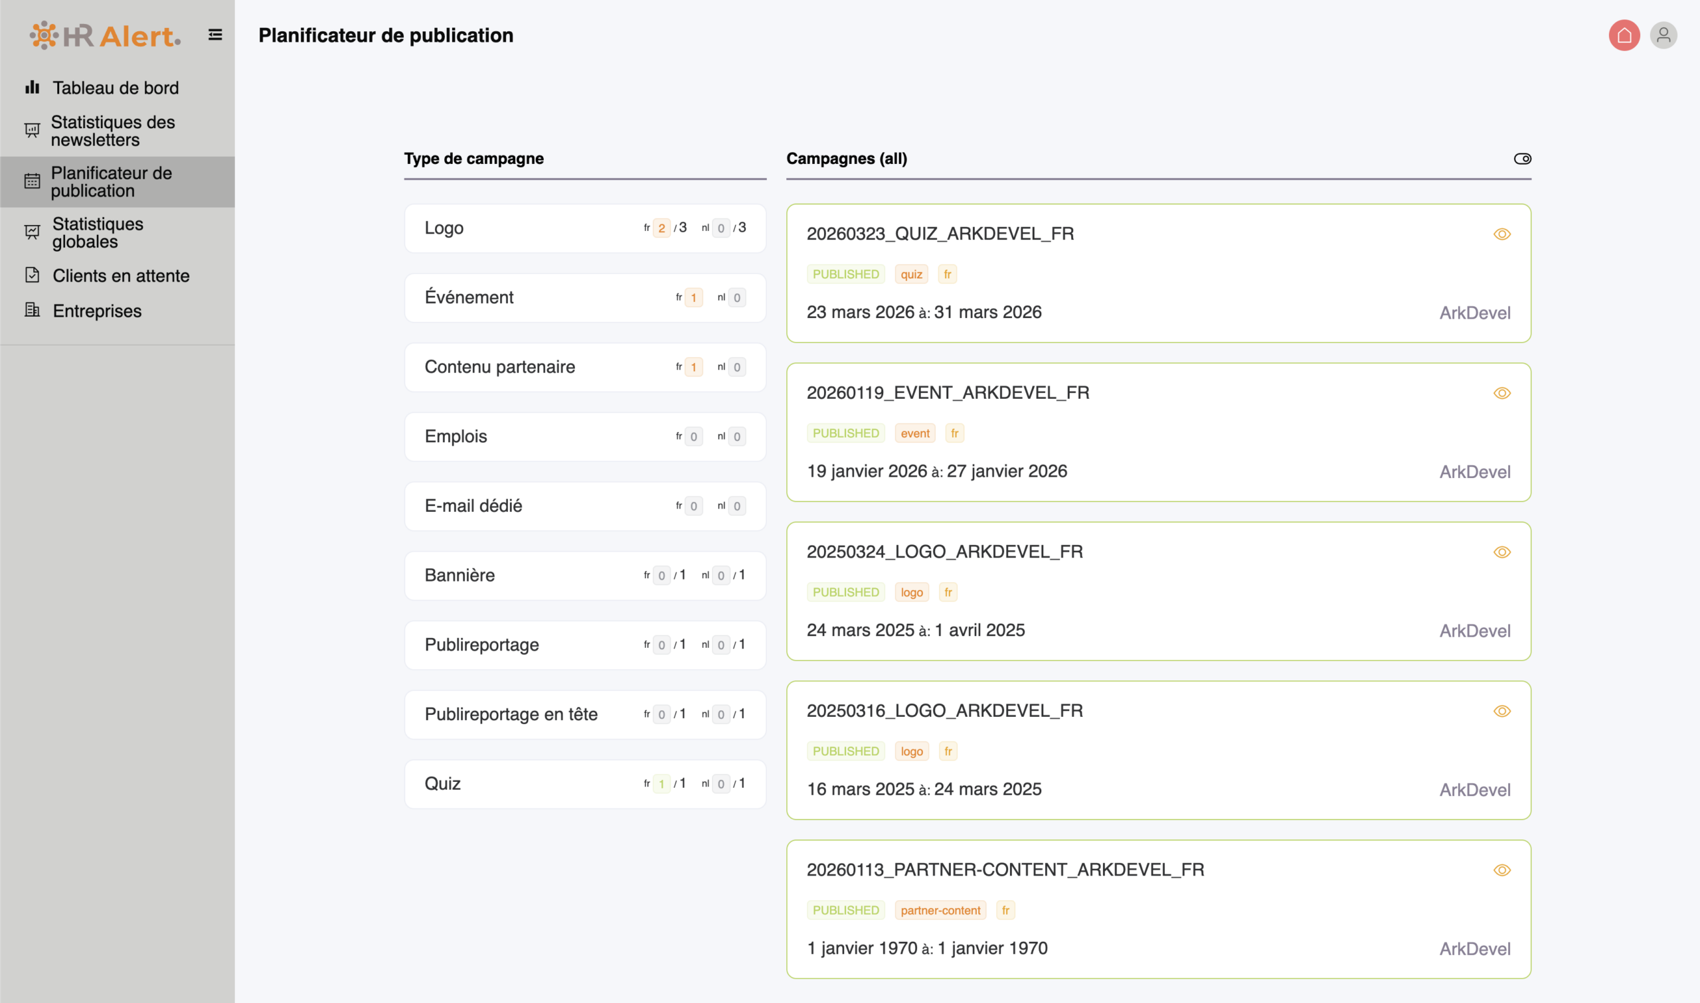Click the fr count 1 in Quiz row
1700x1003 pixels.
coord(661,784)
